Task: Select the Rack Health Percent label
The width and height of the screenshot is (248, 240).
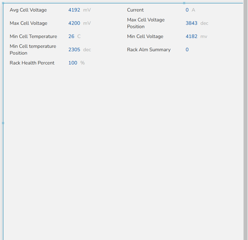Action: click(x=32, y=63)
